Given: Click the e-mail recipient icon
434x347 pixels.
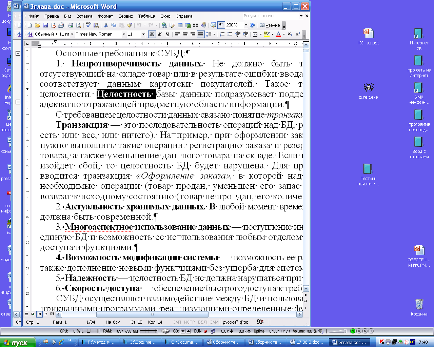Looking at the screenshot, I should point(61,25).
